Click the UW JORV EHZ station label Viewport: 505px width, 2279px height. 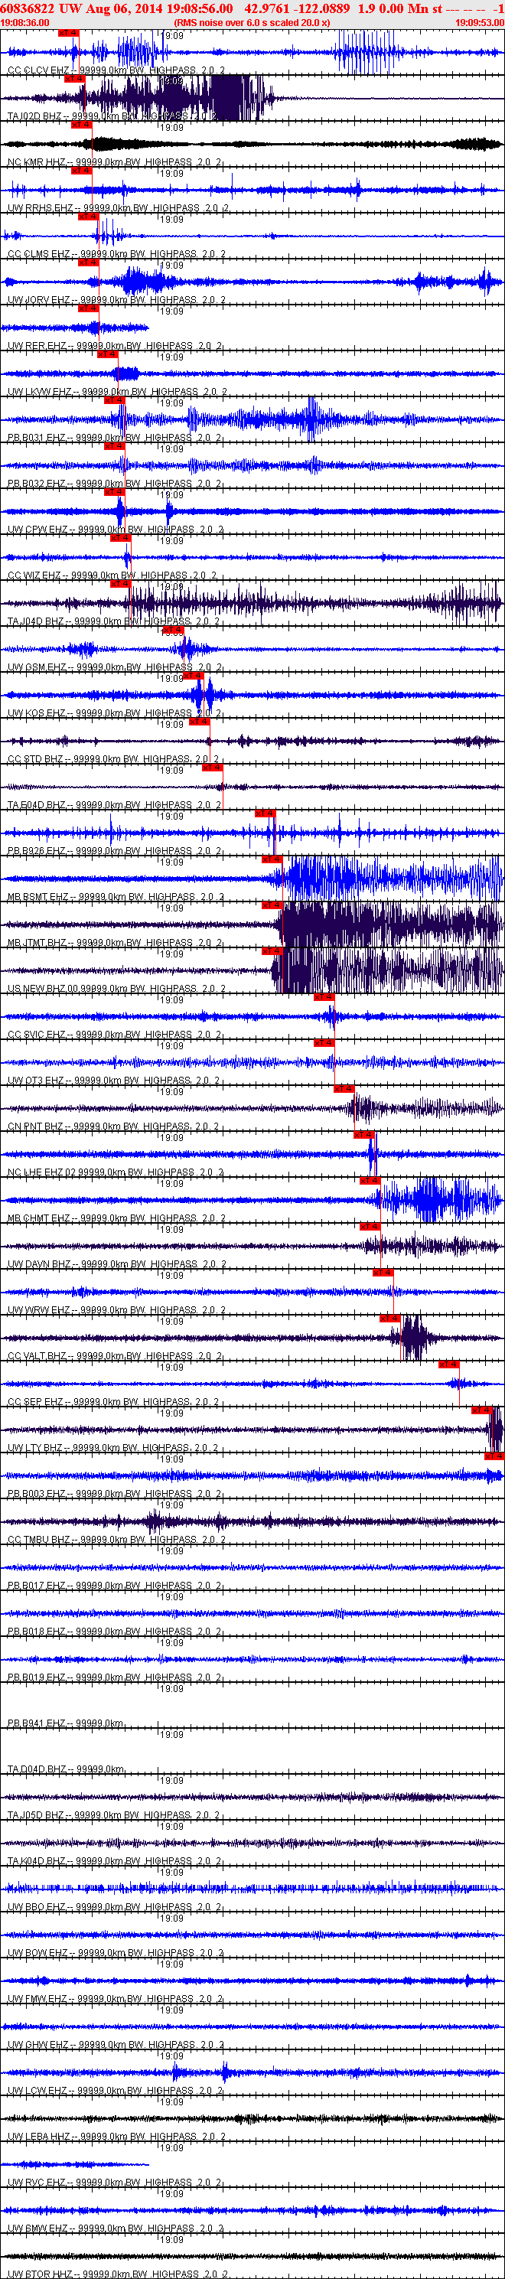(116, 300)
